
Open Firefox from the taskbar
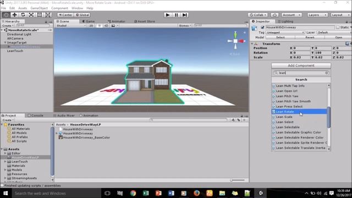pyautogui.click(x=197, y=193)
